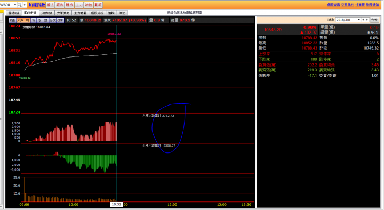Click the 張數差 value -17.1
The height and width of the screenshot is (210, 384).
pos(313,76)
